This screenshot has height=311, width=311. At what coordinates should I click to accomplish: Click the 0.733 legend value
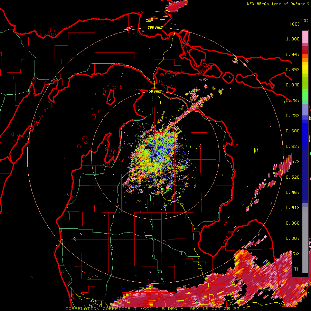coord(293,116)
